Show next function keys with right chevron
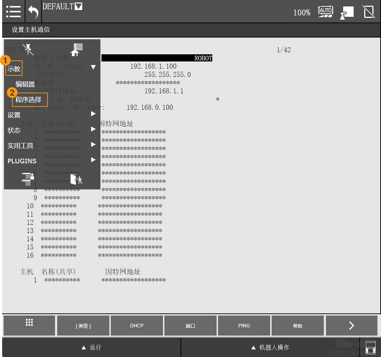381x357 pixels. (351, 325)
